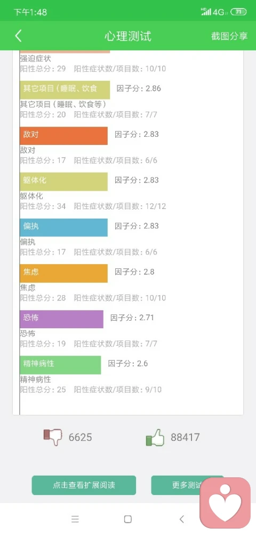Select the yellow 焦虑 bar
256x534 pixels.
pyautogui.click(x=63, y=273)
